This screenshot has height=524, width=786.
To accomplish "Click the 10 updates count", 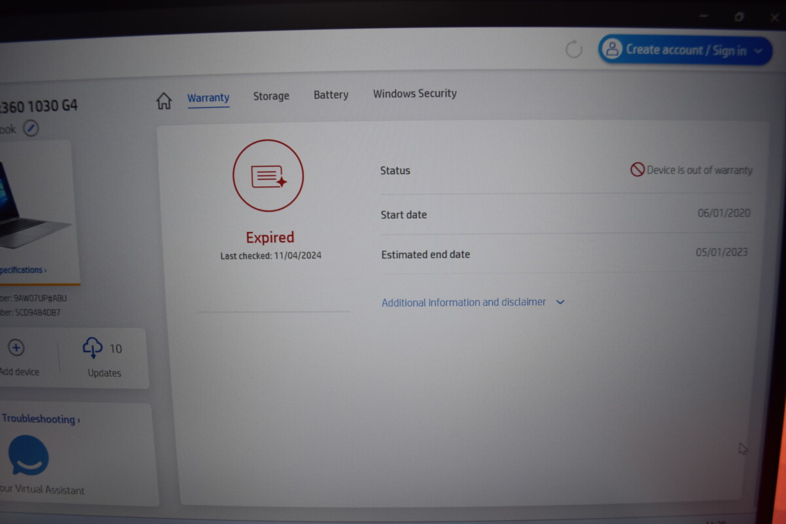I will point(116,348).
